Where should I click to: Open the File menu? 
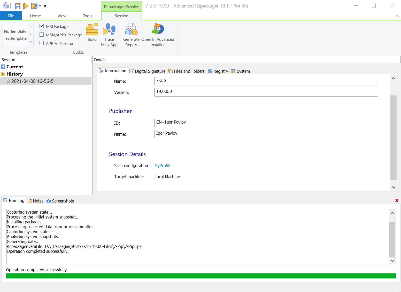[11, 16]
